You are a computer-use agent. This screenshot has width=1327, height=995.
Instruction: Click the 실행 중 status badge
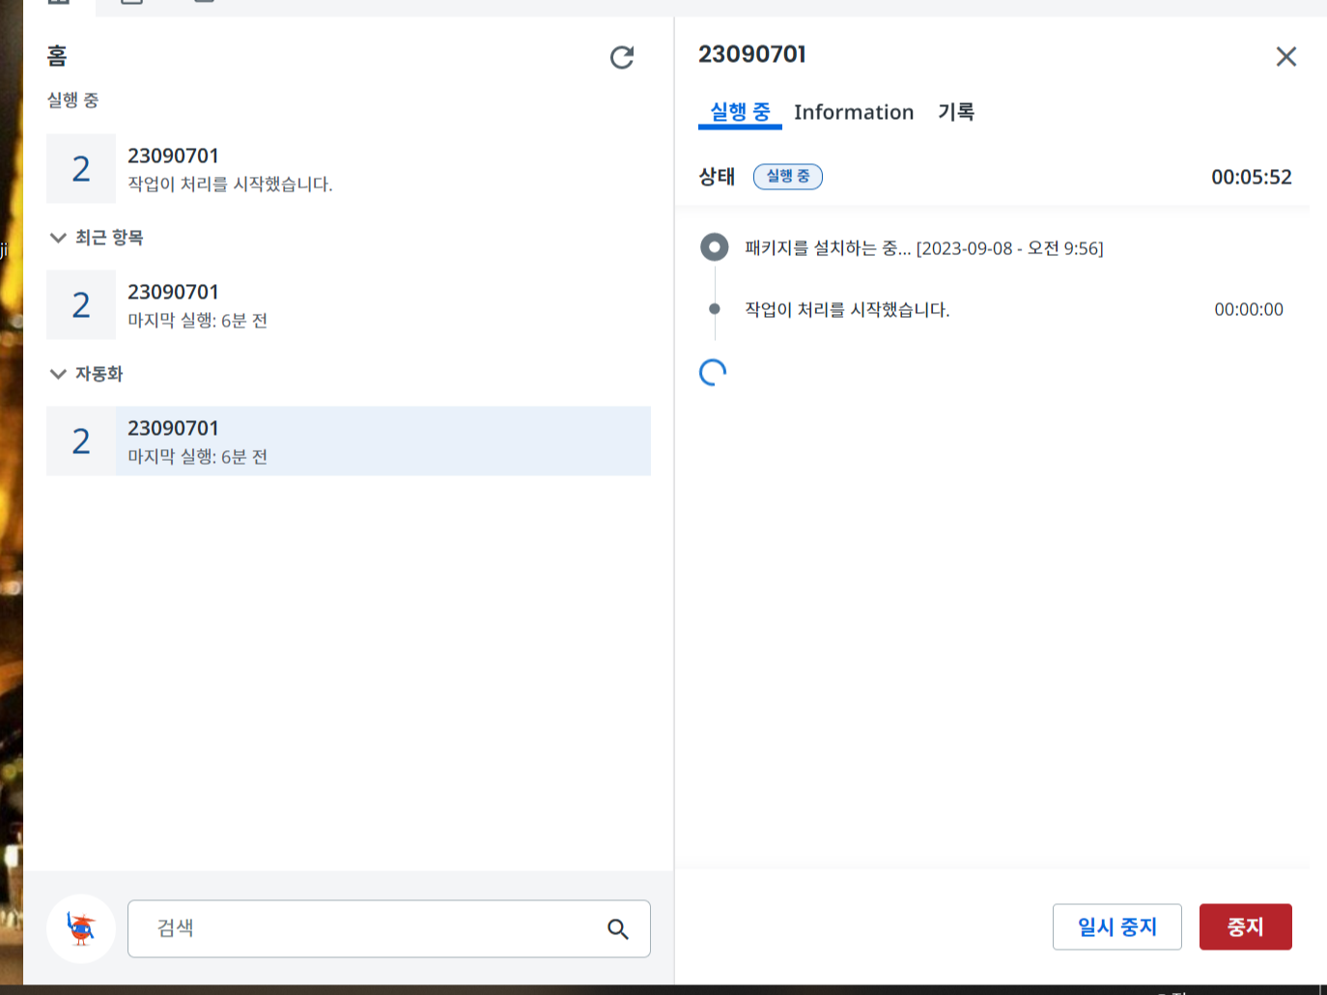(x=788, y=177)
